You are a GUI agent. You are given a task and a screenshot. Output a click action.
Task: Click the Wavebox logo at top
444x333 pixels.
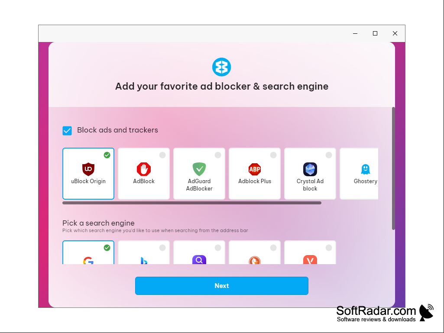[x=221, y=67]
